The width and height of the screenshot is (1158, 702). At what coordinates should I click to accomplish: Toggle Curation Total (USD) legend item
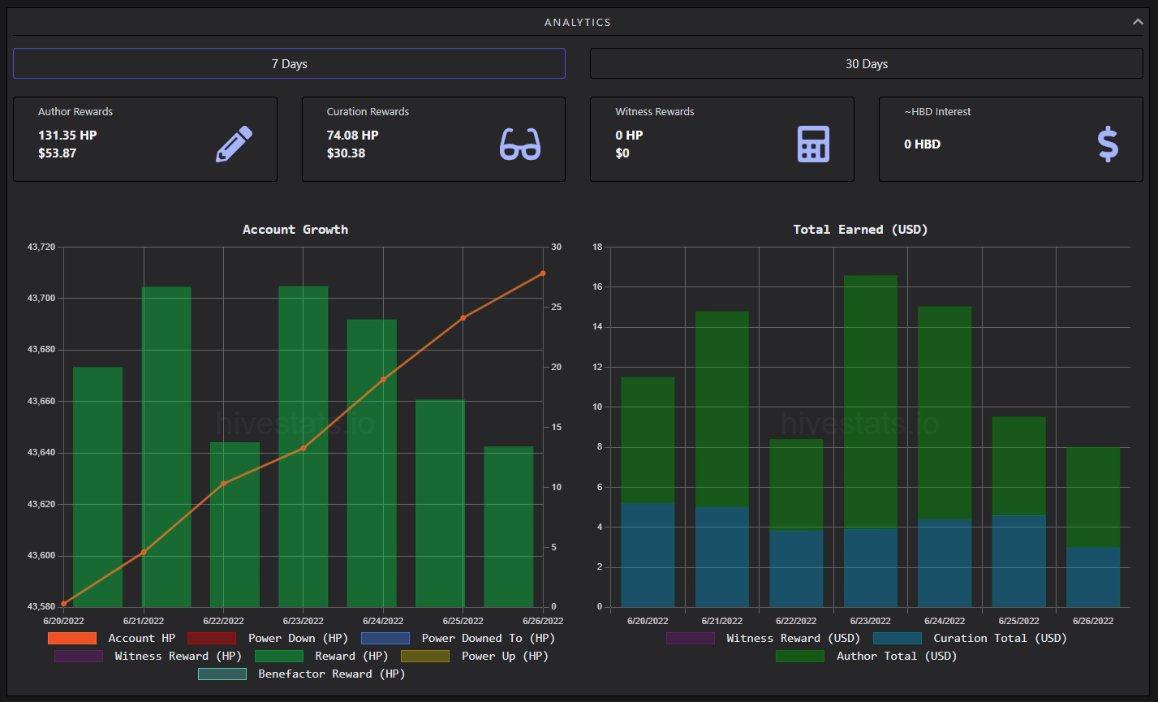pyautogui.click(x=970, y=639)
